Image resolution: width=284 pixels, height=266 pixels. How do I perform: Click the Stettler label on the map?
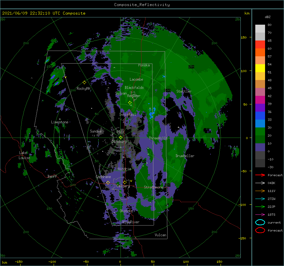184,91
